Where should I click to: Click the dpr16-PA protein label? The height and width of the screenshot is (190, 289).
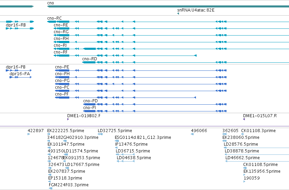[20, 74]
